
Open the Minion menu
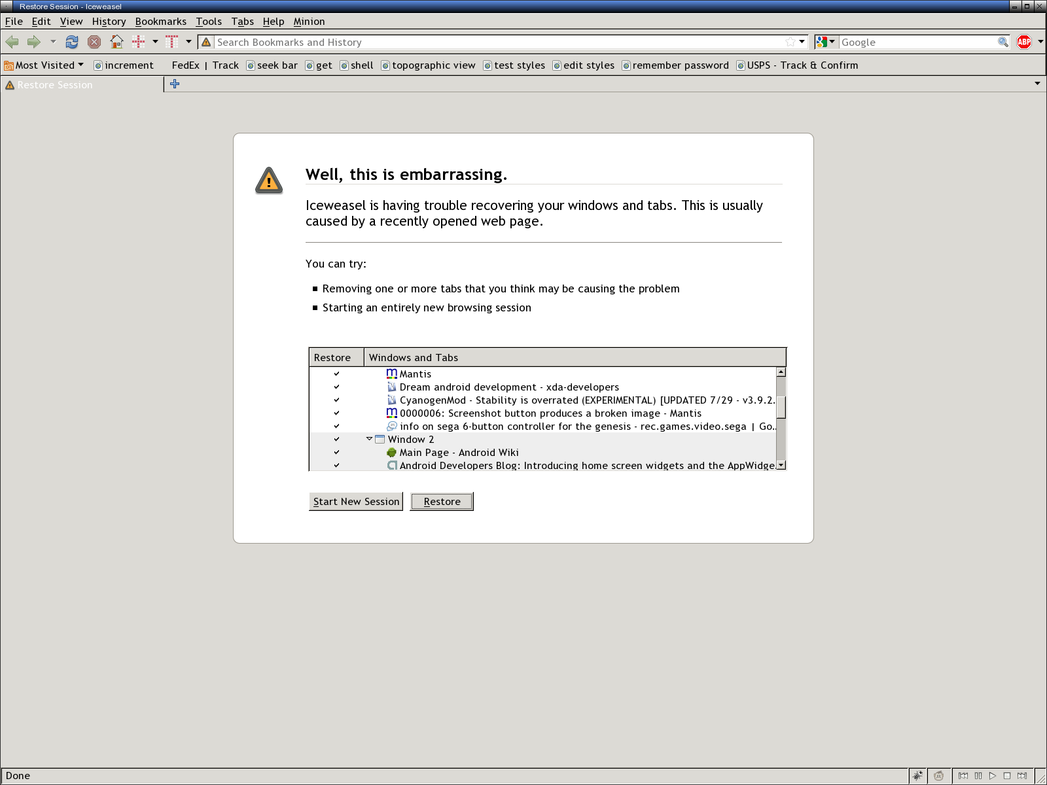click(x=309, y=22)
